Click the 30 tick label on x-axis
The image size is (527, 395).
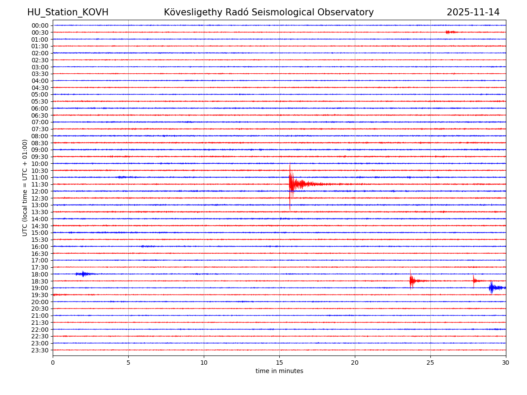(x=506, y=363)
